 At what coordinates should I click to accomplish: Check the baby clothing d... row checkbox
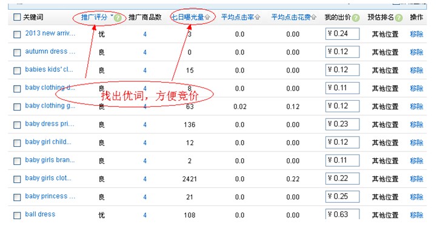coord(17,89)
